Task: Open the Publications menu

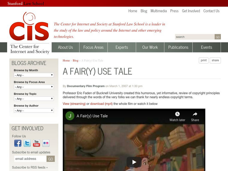Action: pyautogui.click(x=178, y=47)
